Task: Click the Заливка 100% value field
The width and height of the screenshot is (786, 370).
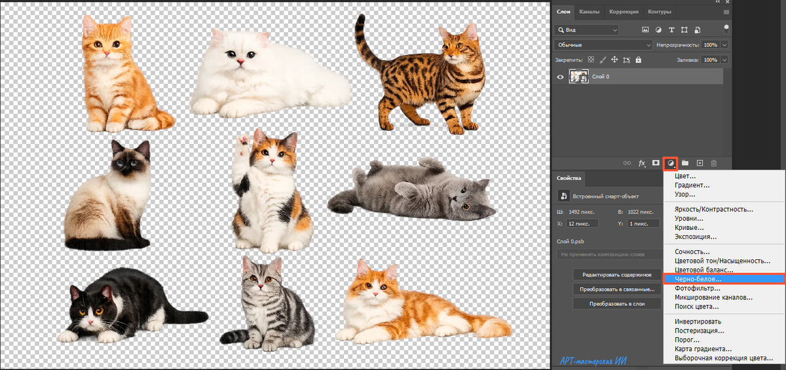Action: coord(711,60)
